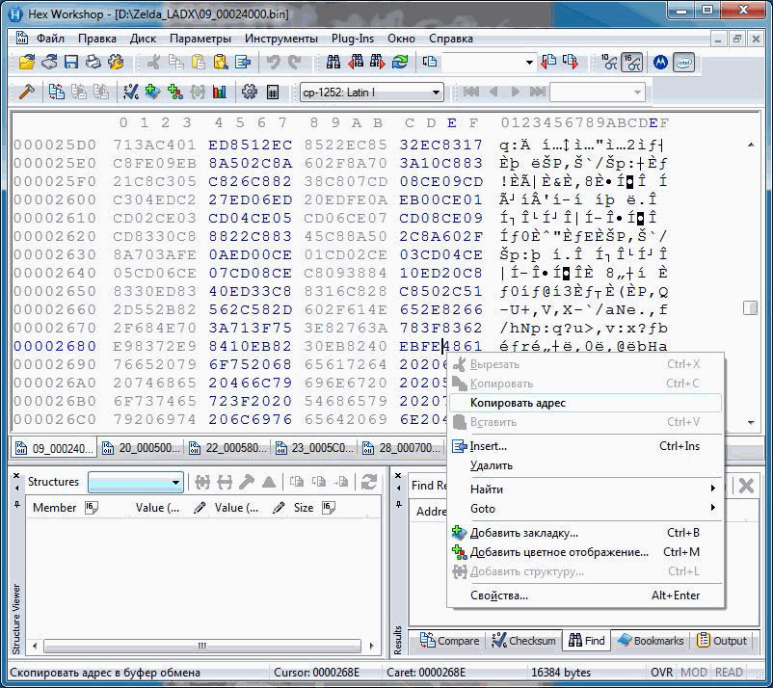Click the Structures panel horizontal scrollbar

click(x=202, y=646)
